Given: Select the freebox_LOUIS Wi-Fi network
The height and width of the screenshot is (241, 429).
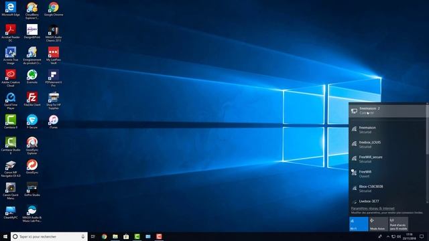Looking at the screenshot, I should point(387,145).
